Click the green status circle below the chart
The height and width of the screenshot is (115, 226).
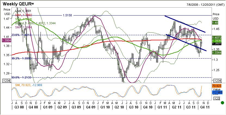coord(222,103)
